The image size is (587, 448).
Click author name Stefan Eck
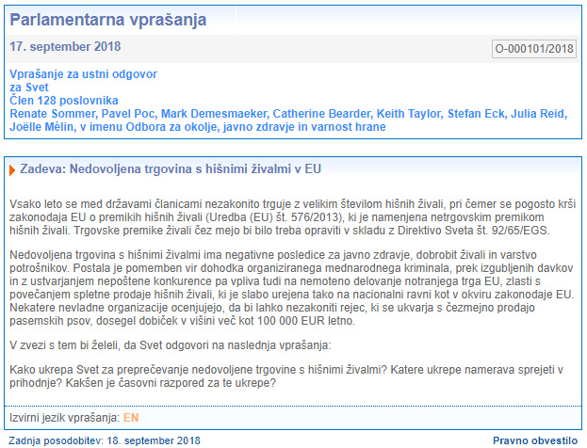[476, 114]
